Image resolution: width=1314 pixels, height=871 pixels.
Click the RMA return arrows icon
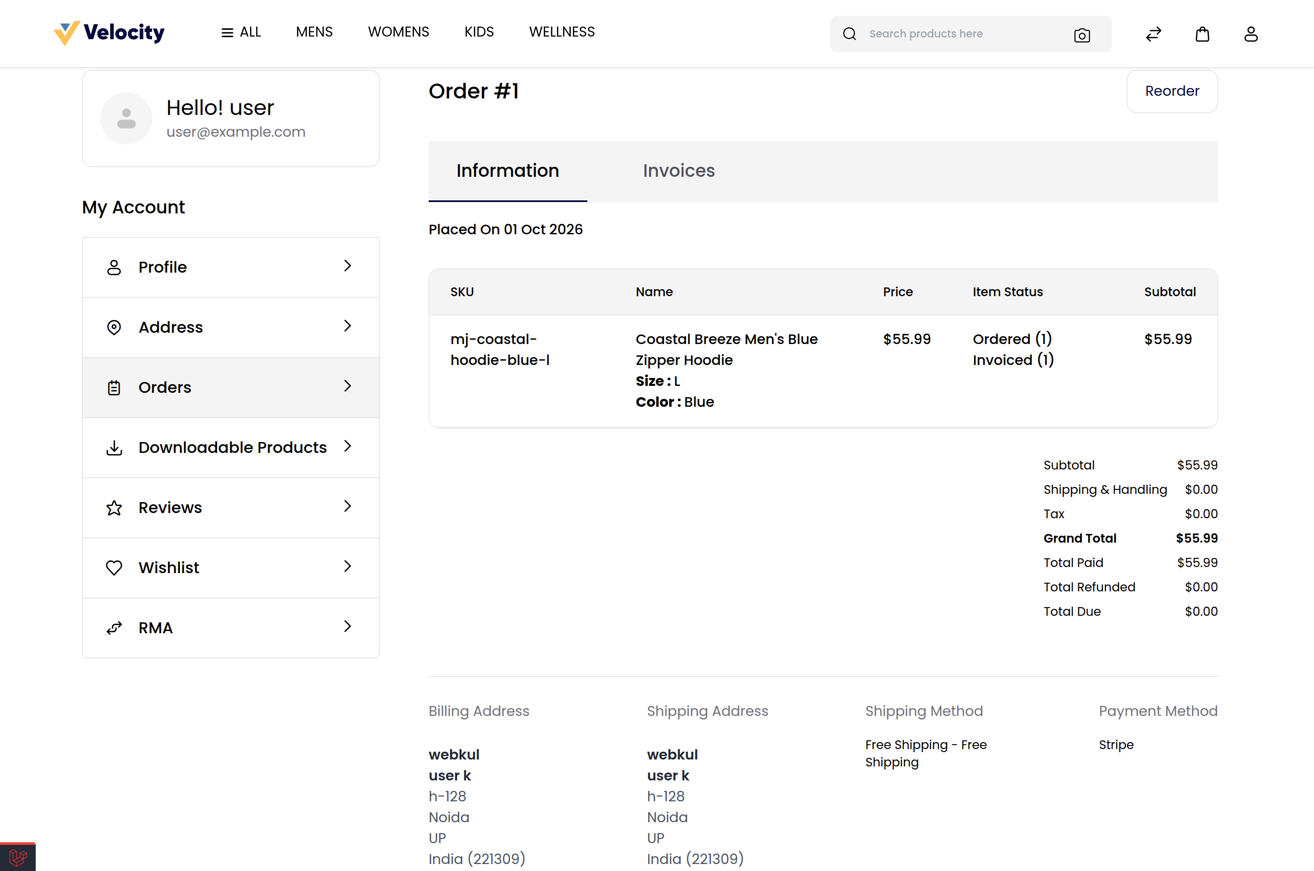click(114, 628)
